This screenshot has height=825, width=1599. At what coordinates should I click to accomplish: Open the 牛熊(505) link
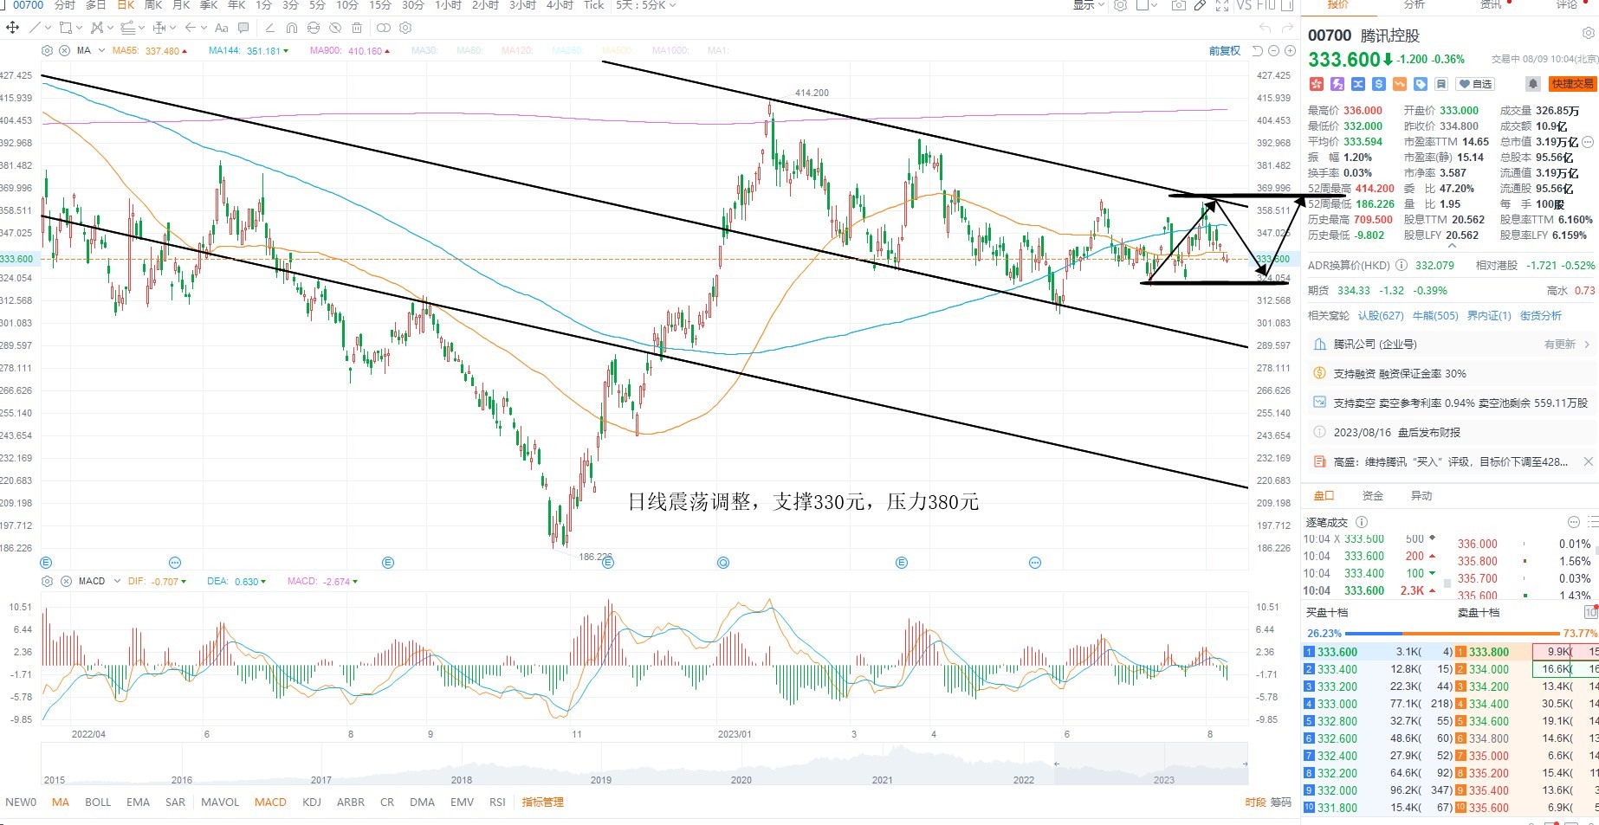pyautogui.click(x=1435, y=316)
